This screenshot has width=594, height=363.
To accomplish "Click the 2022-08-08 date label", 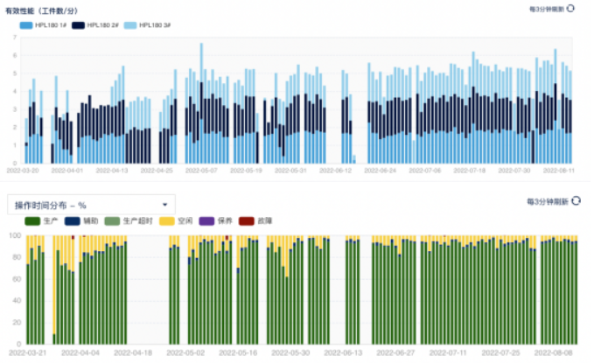I will (553, 353).
